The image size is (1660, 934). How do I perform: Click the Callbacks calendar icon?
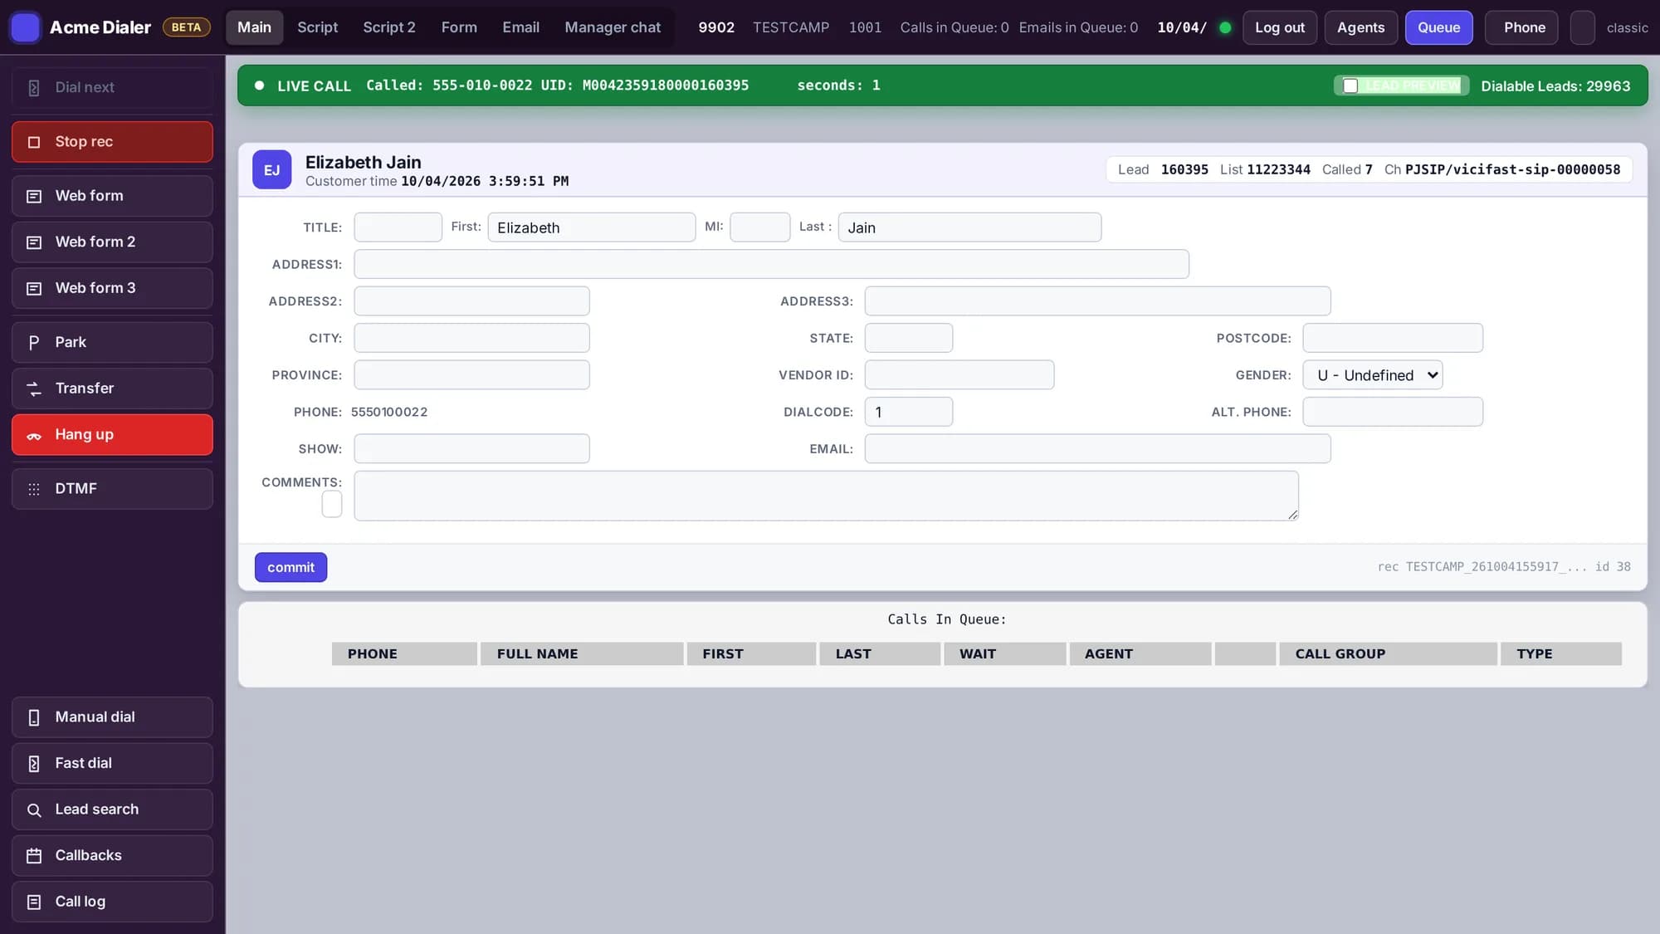(x=34, y=856)
